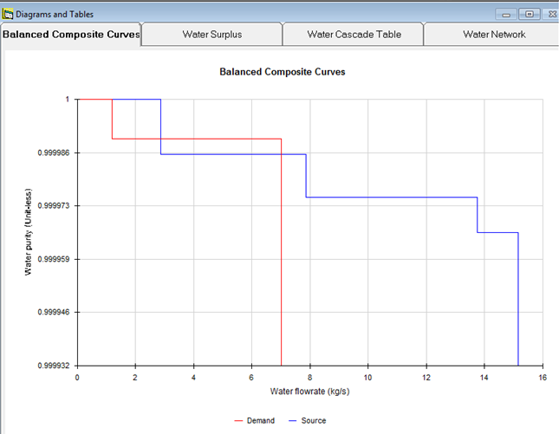Click the Water purity y-axis label
The width and height of the screenshot is (559, 434).
[x=28, y=232]
